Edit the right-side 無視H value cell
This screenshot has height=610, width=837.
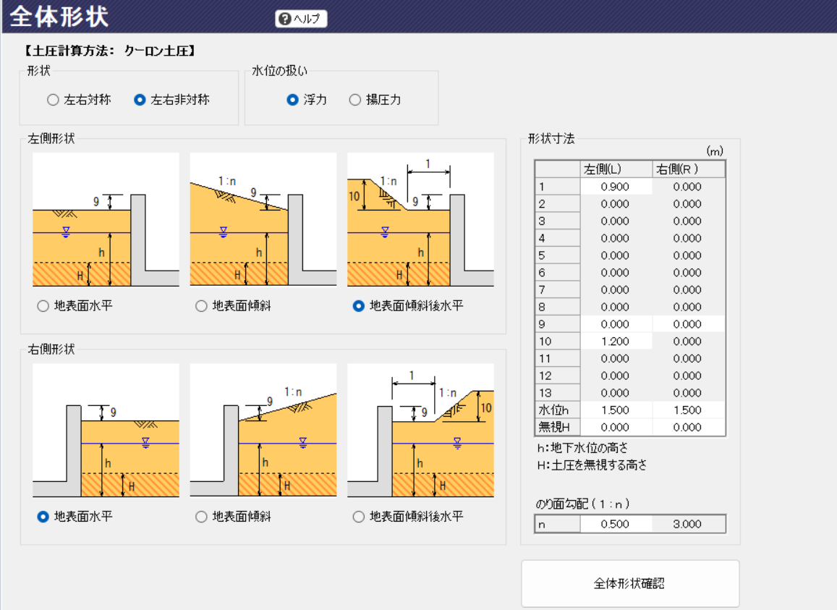687,428
